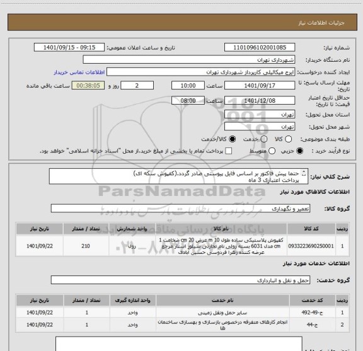Click the service group field حمل و نقل و انبارداری
Screen dimensions: 363x351
[180, 280]
